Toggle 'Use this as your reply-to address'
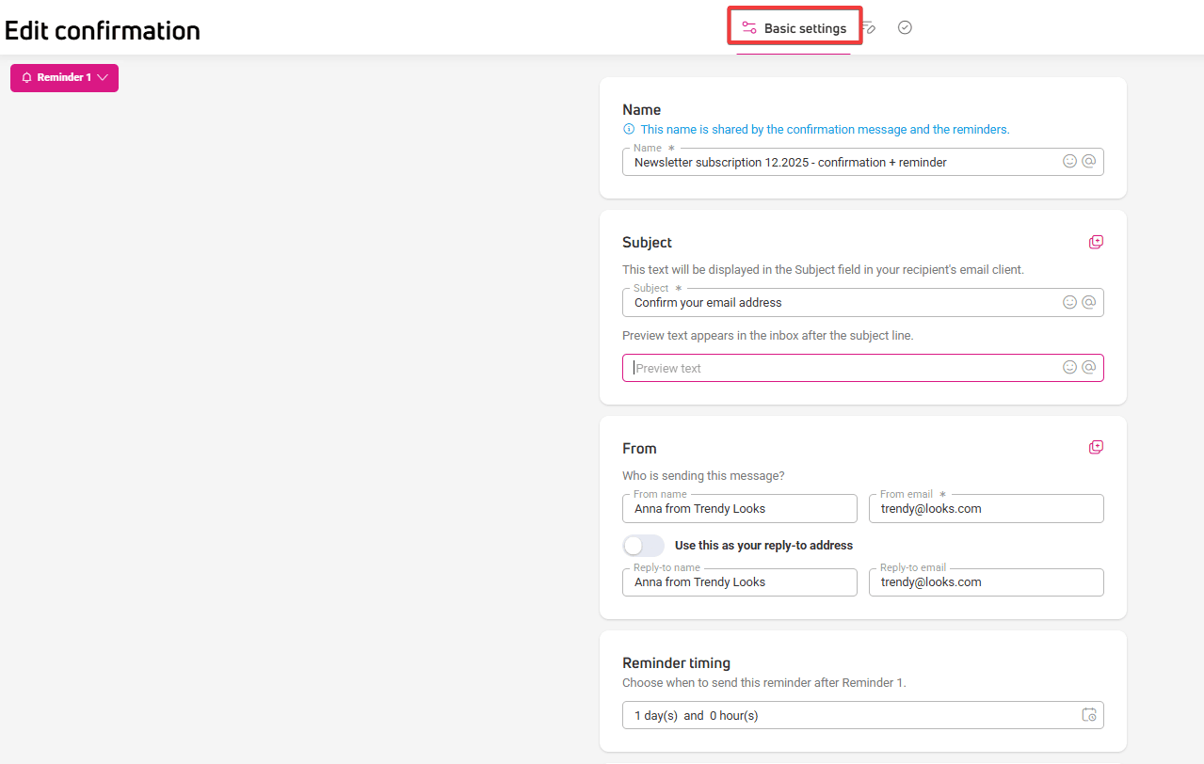1204x764 pixels. [644, 546]
